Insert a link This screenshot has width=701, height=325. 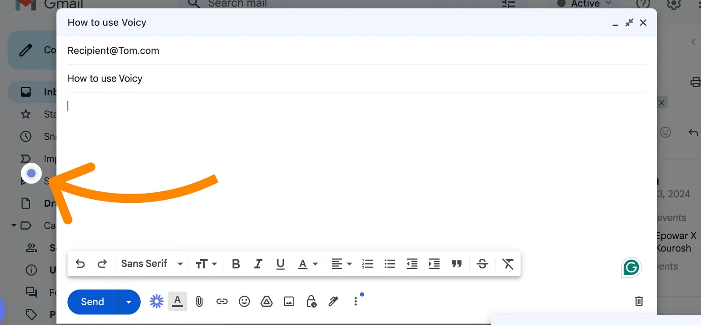point(222,301)
